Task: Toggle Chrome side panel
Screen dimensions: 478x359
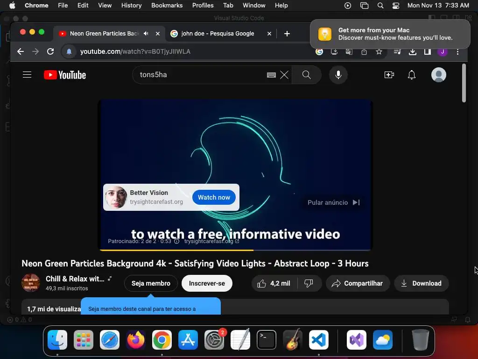Action: point(428,51)
